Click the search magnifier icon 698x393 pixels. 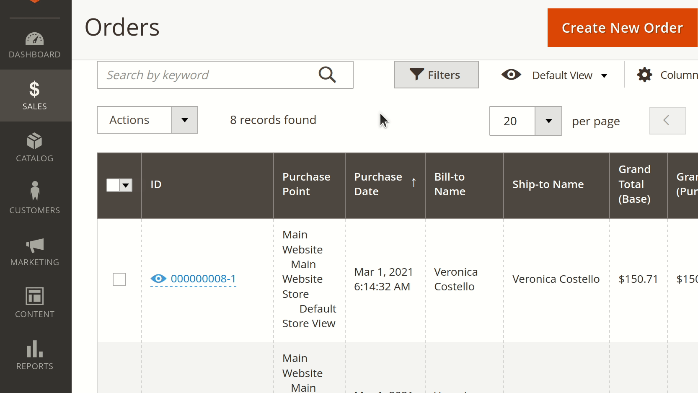tap(327, 75)
